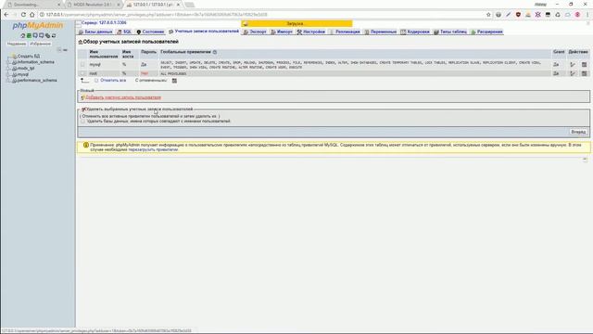Tick checkbox for root user row

click(x=82, y=73)
